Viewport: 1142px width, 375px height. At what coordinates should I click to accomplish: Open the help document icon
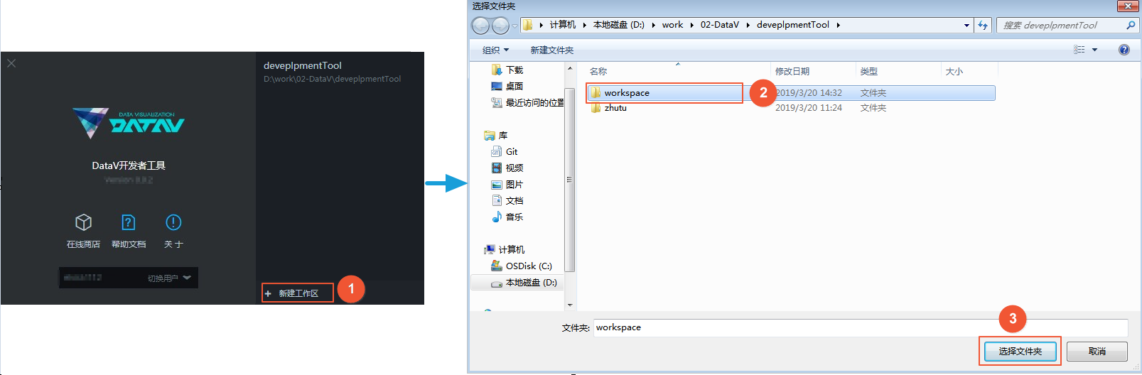(129, 222)
